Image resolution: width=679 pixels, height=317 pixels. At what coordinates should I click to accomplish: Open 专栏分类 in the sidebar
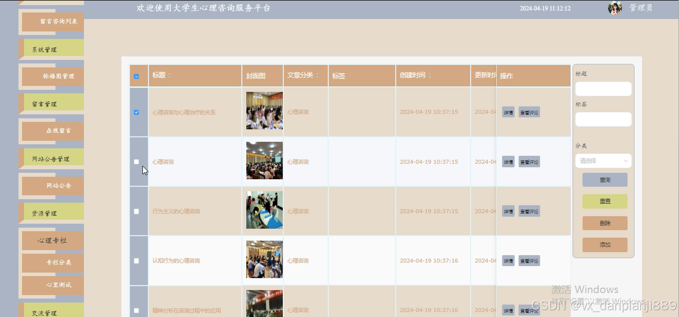point(53,262)
